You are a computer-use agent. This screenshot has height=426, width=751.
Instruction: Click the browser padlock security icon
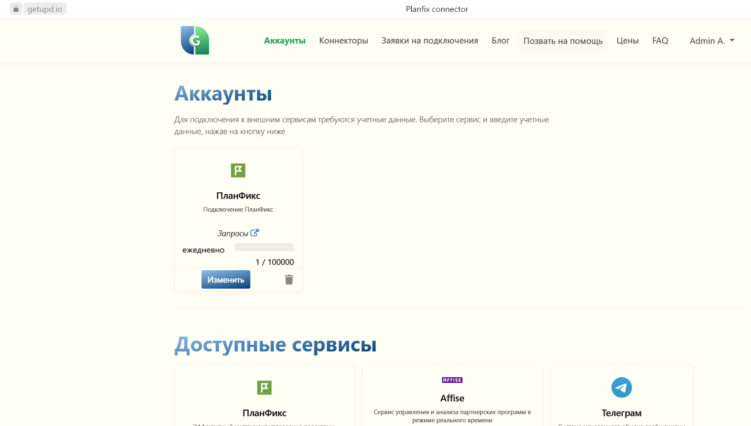coord(16,9)
